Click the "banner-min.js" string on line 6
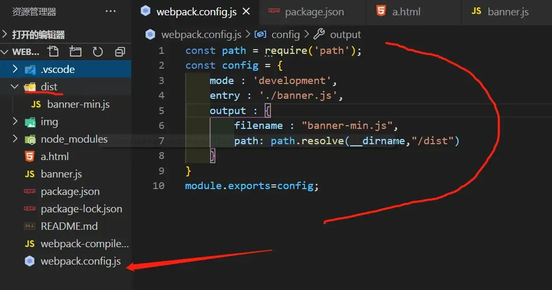The width and height of the screenshot is (552, 290). coord(347,126)
